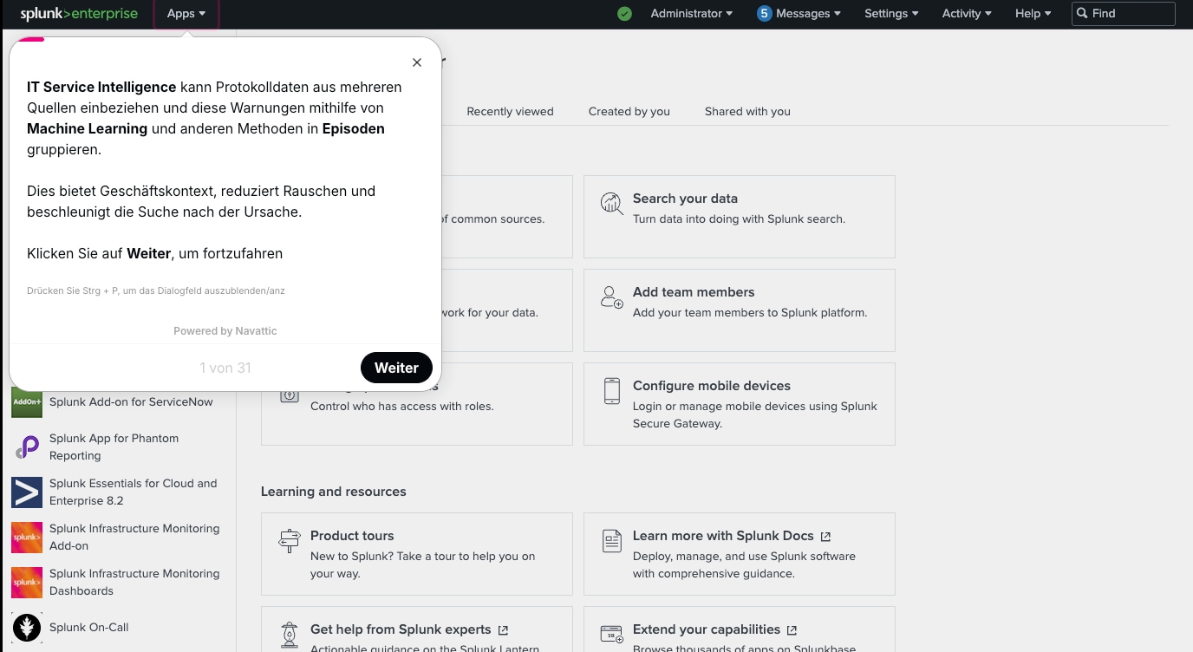Viewport: 1193px width, 652px height.
Task: Click the Learn more with Splunk Docs title
Action: pos(723,536)
